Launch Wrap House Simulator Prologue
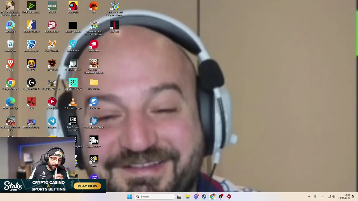Screen dimensions: 358x201 94,66
